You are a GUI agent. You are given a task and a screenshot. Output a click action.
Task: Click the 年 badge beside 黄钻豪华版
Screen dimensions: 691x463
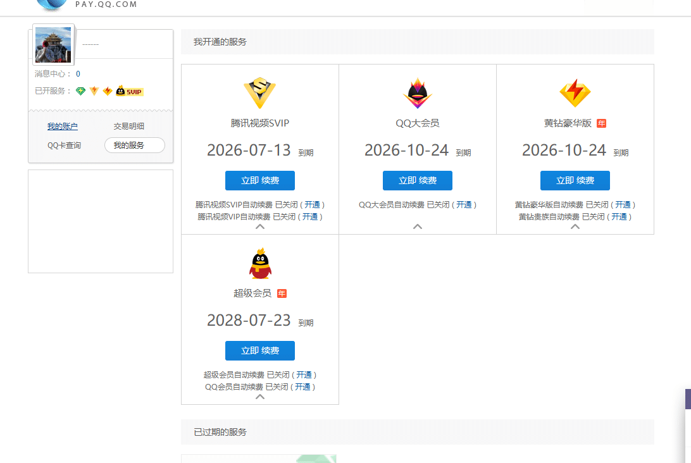pyautogui.click(x=602, y=123)
